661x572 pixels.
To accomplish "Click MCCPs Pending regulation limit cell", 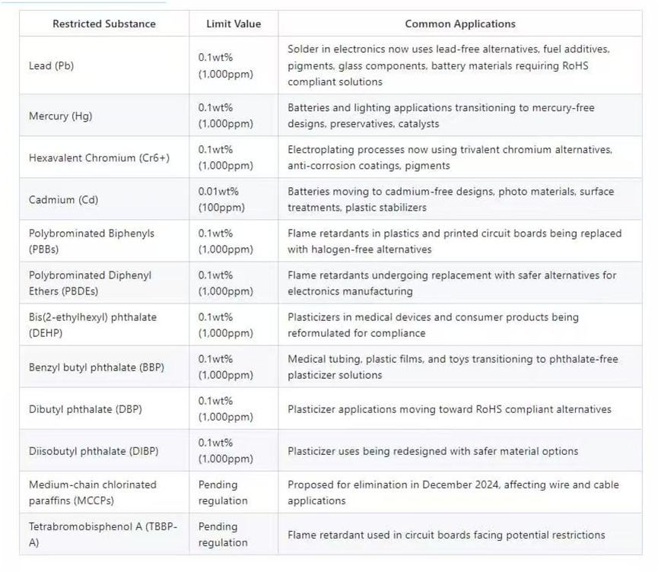I will [x=223, y=492].
